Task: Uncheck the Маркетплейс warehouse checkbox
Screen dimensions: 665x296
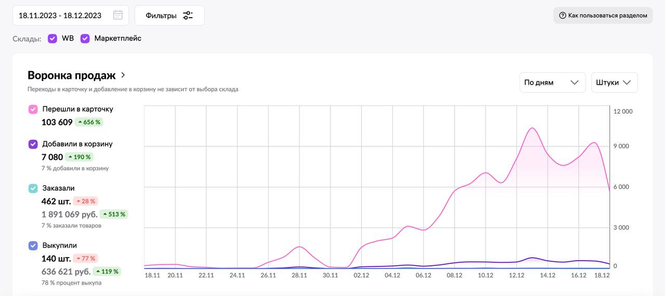Action: click(x=85, y=38)
